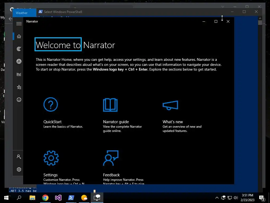This screenshot has height=203, width=270.
Task: Open network status tray icon
Action: point(230,198)
